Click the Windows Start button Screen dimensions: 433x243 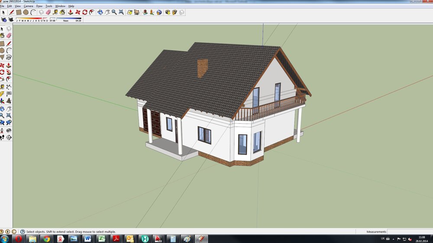5,239
